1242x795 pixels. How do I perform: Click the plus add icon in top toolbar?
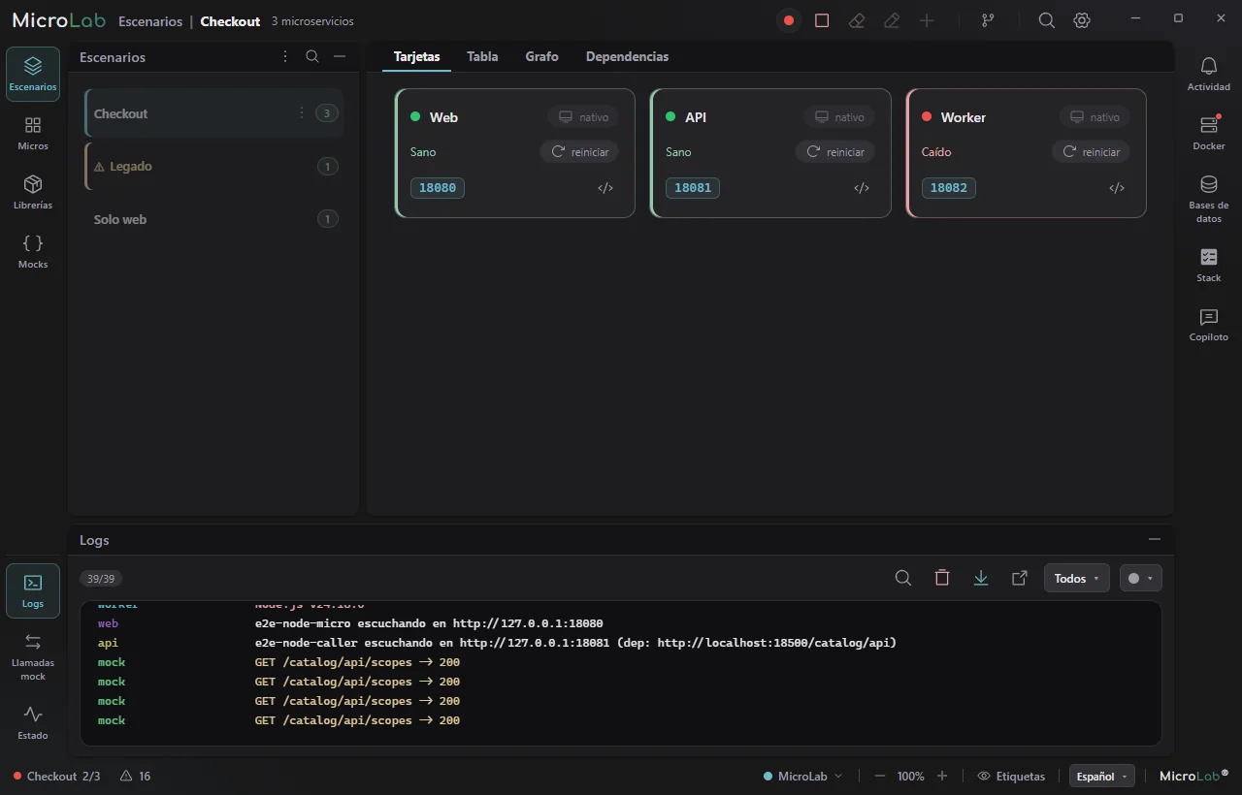(927, 20)
